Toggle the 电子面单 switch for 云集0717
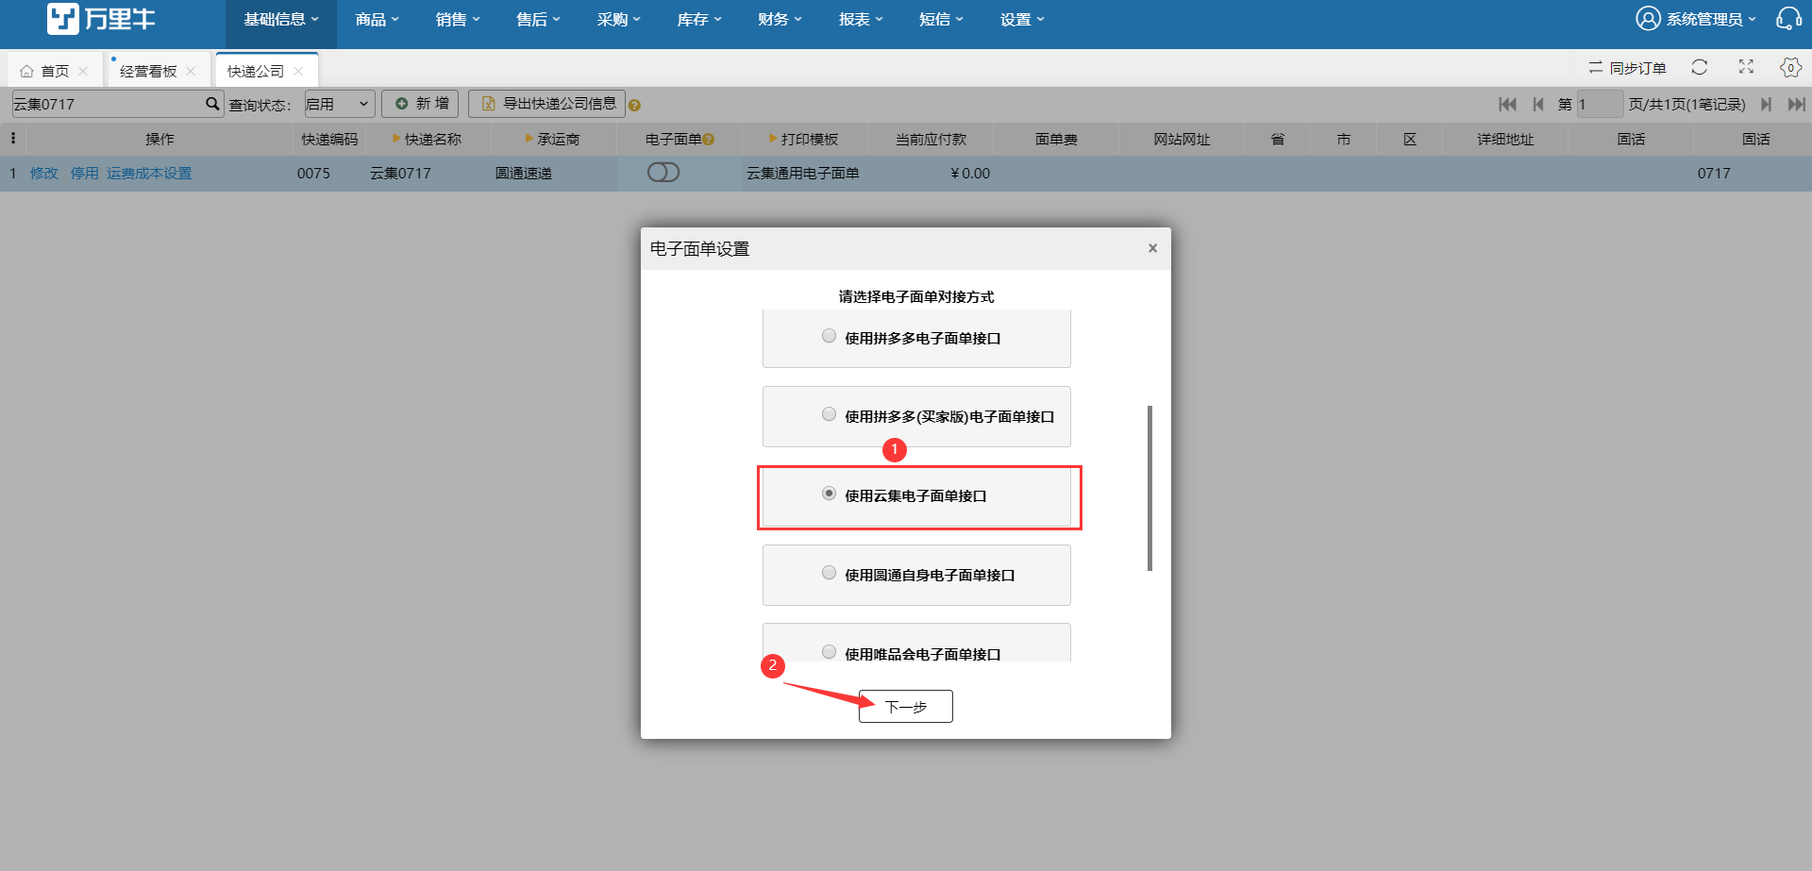 [663, 173]
